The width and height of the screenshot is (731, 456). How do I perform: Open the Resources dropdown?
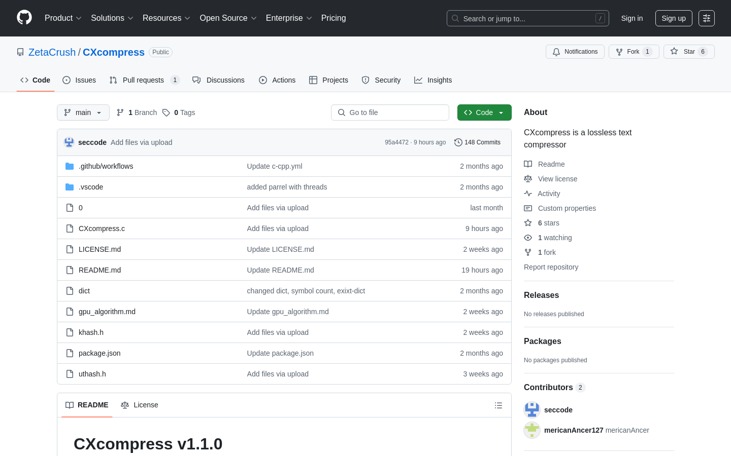click(167, 18)
